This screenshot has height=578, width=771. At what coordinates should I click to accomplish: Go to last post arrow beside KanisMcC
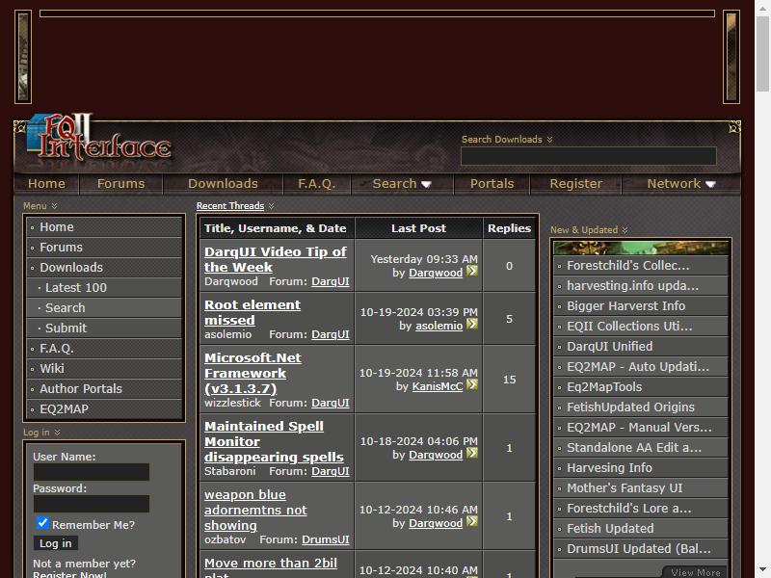click(472, 384)
